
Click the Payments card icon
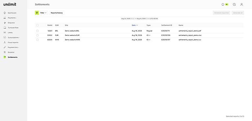click(x=5, y=18)
